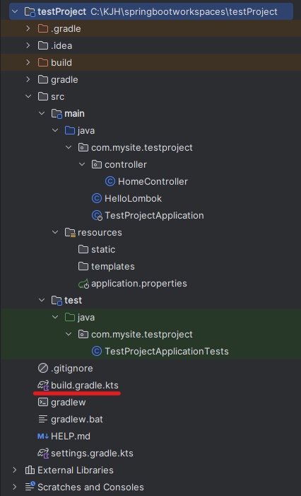Select the settings.gradle.kts file name
This screenshot has height=496, width=301.
[92, 453]
